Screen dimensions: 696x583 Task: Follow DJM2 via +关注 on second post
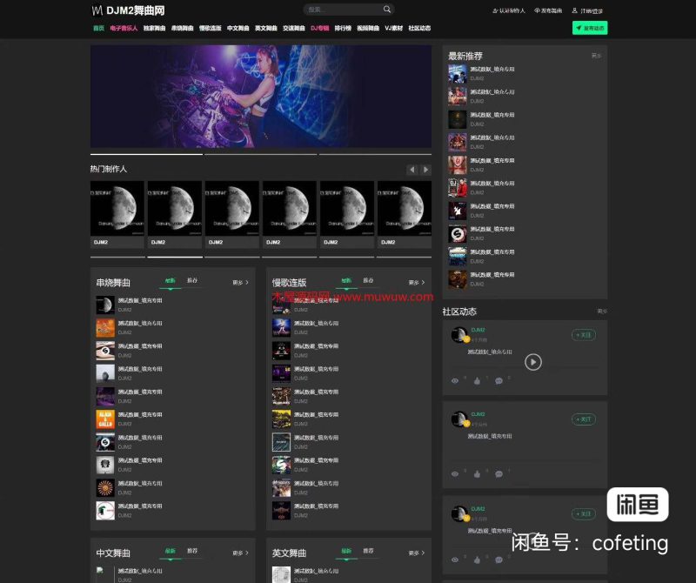click(x=583, y=419)
